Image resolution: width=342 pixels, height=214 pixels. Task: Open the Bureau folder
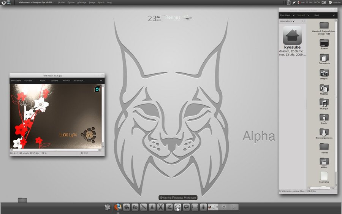pos(324,44)
